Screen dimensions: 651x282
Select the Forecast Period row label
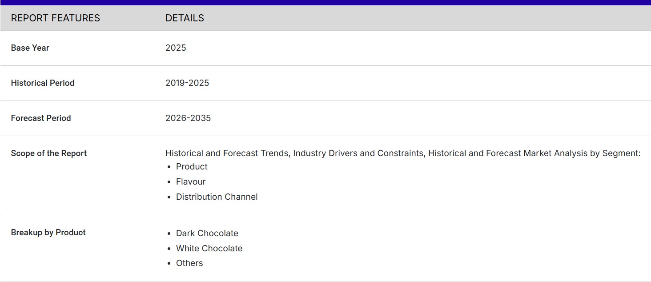point(41,118)
